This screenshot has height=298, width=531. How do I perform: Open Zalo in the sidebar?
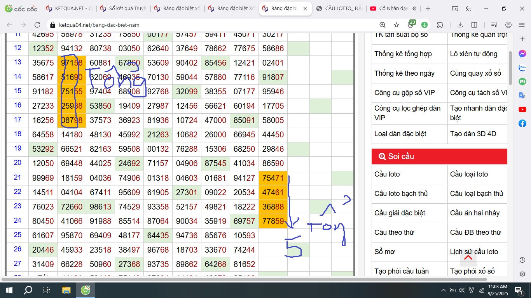coord(522,68)
